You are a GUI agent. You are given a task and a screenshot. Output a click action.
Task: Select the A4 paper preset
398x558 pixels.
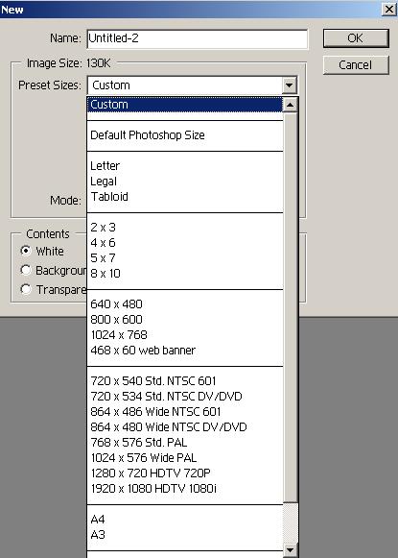coord(185,520)
